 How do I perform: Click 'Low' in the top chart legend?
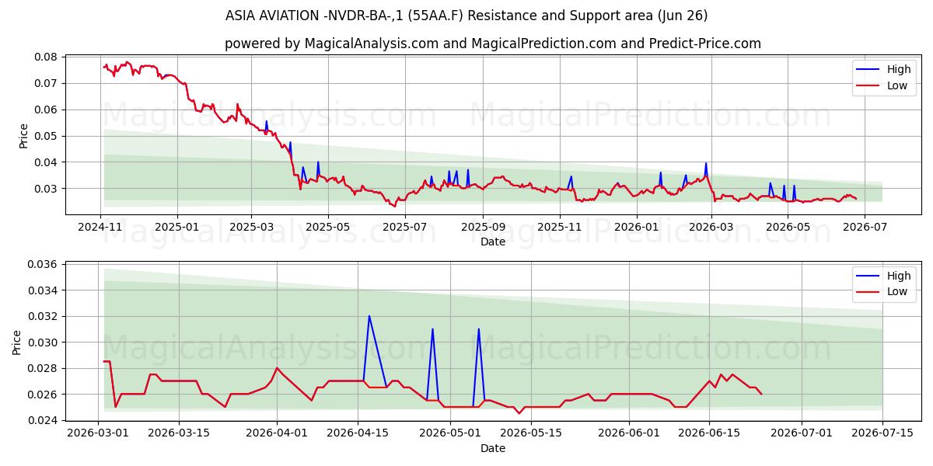click(897, 85)
